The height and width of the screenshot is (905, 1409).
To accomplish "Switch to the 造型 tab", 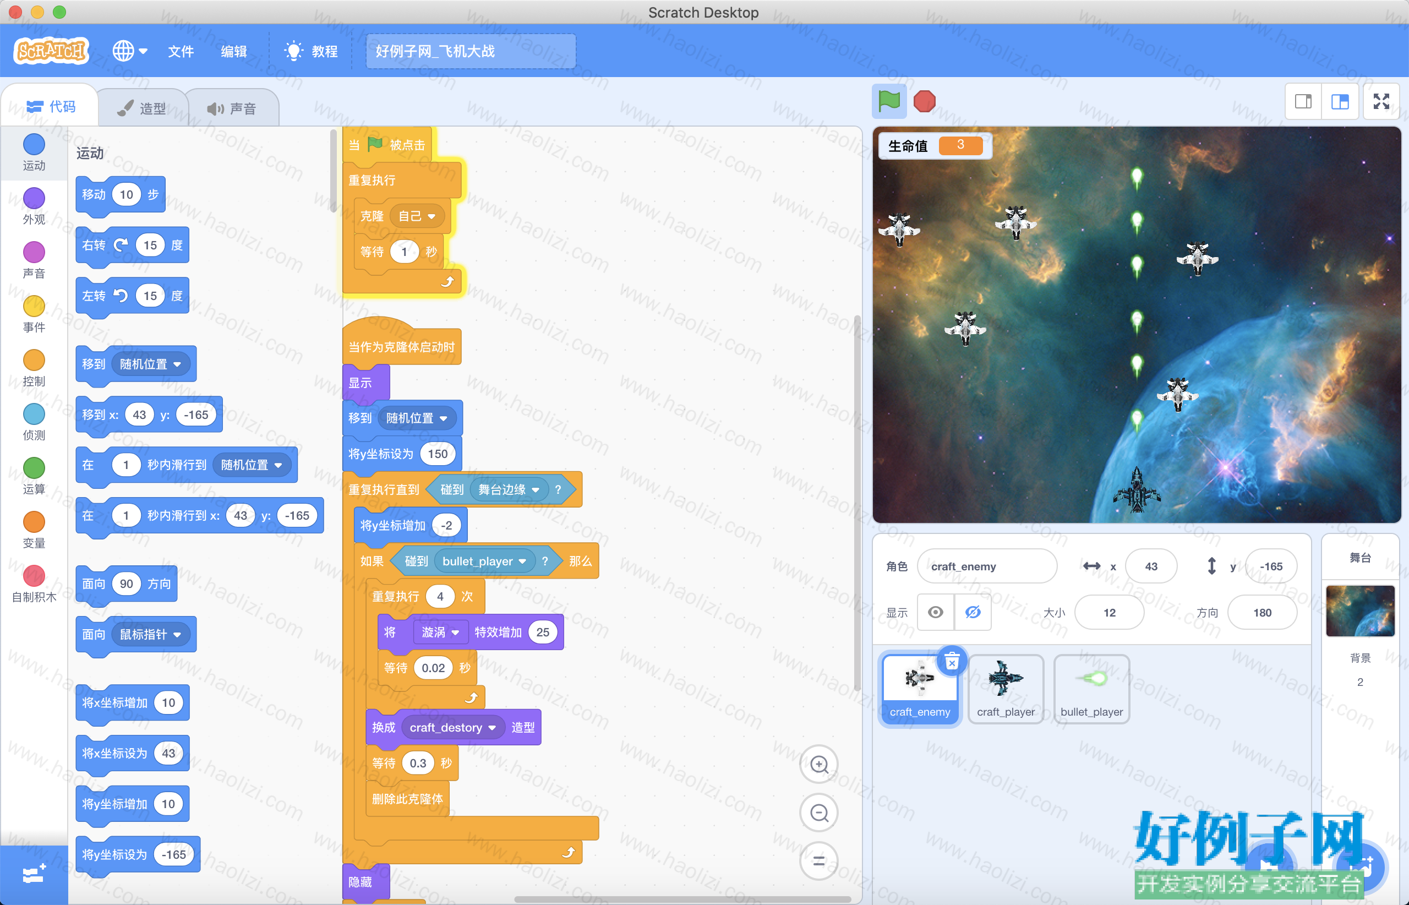I will click(141, 108).
